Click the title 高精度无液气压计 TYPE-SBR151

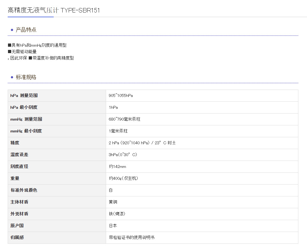[54, 10]
